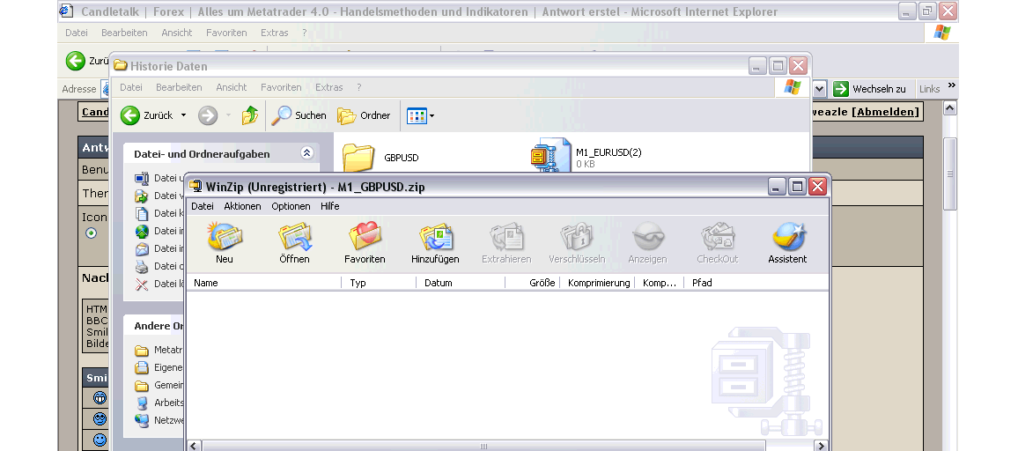Sort WinZip list by Name column

click(x=263, y=283)
